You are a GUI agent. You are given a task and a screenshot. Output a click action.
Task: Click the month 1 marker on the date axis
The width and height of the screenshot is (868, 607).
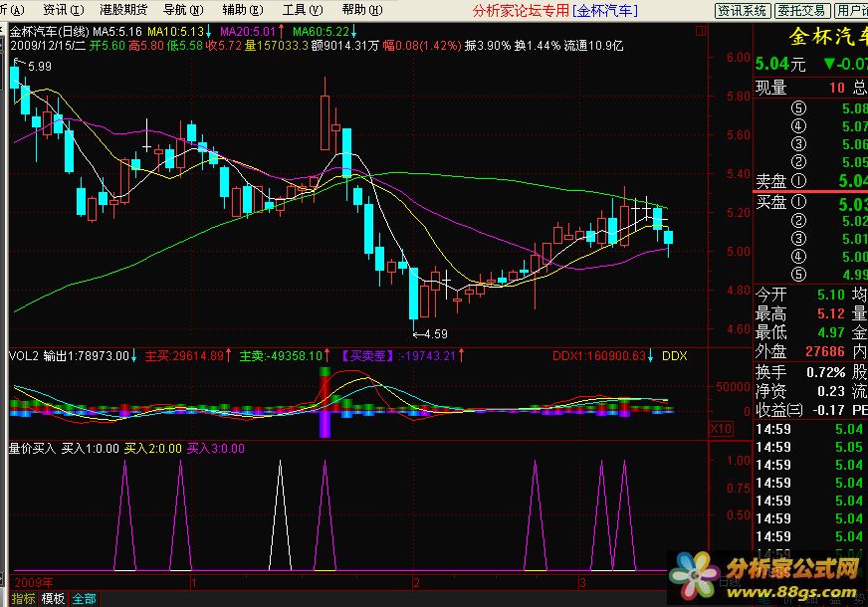tap(194, 583)
